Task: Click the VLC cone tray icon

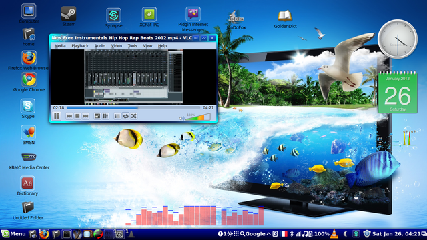Action: (x=334, y=234)
